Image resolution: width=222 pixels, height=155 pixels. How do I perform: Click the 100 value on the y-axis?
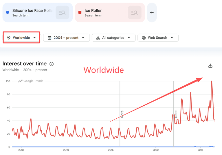[x=8, y=81]
